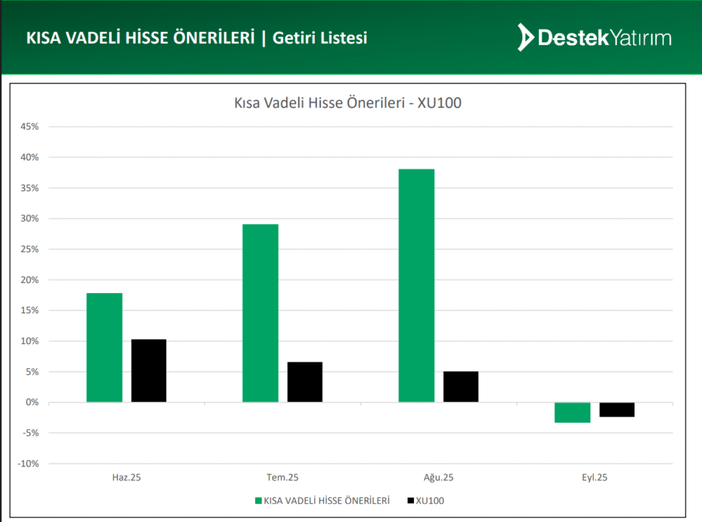Click the tallest green bar for Ağu.25
Viewport: 702px width, 522px height.
(416, 286)
